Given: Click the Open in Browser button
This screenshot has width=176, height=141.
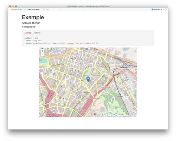Looking at the screenshot, I should [32, 10].
